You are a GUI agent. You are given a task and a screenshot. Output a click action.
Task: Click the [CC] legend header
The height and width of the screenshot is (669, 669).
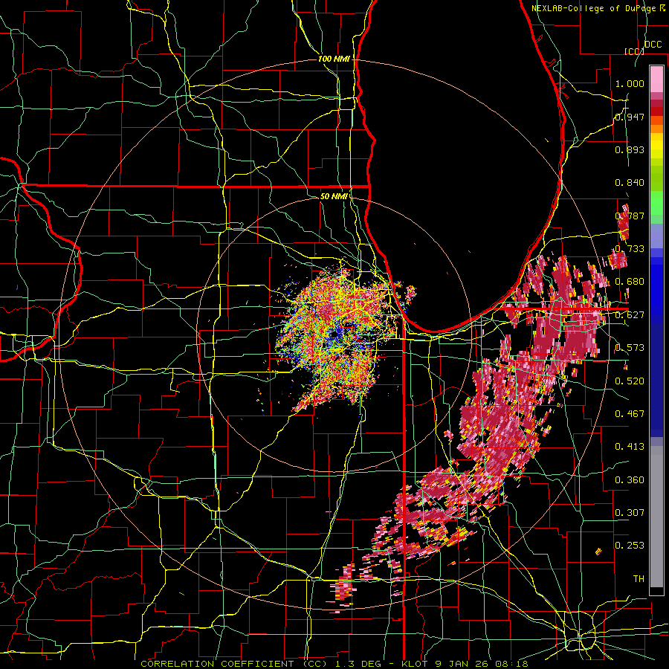pos(635,51)
